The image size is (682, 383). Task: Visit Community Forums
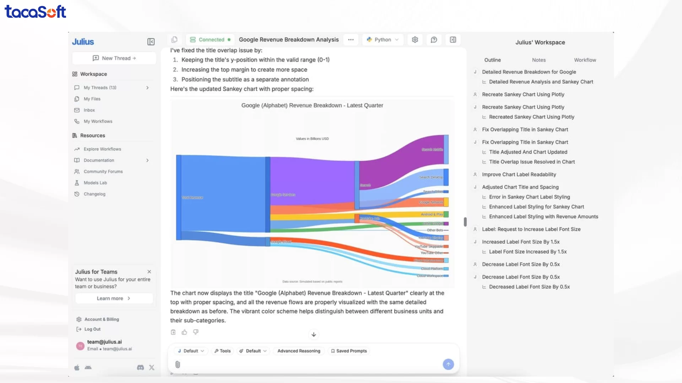[103, 172]
